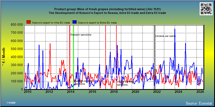Click the "Russian counter sanctions" annotation
Image resolution: width=215 pixels, height=107 pixels.
83,82
